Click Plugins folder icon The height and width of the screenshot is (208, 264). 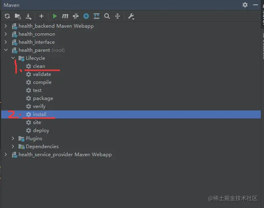click(x=21, y=139)
